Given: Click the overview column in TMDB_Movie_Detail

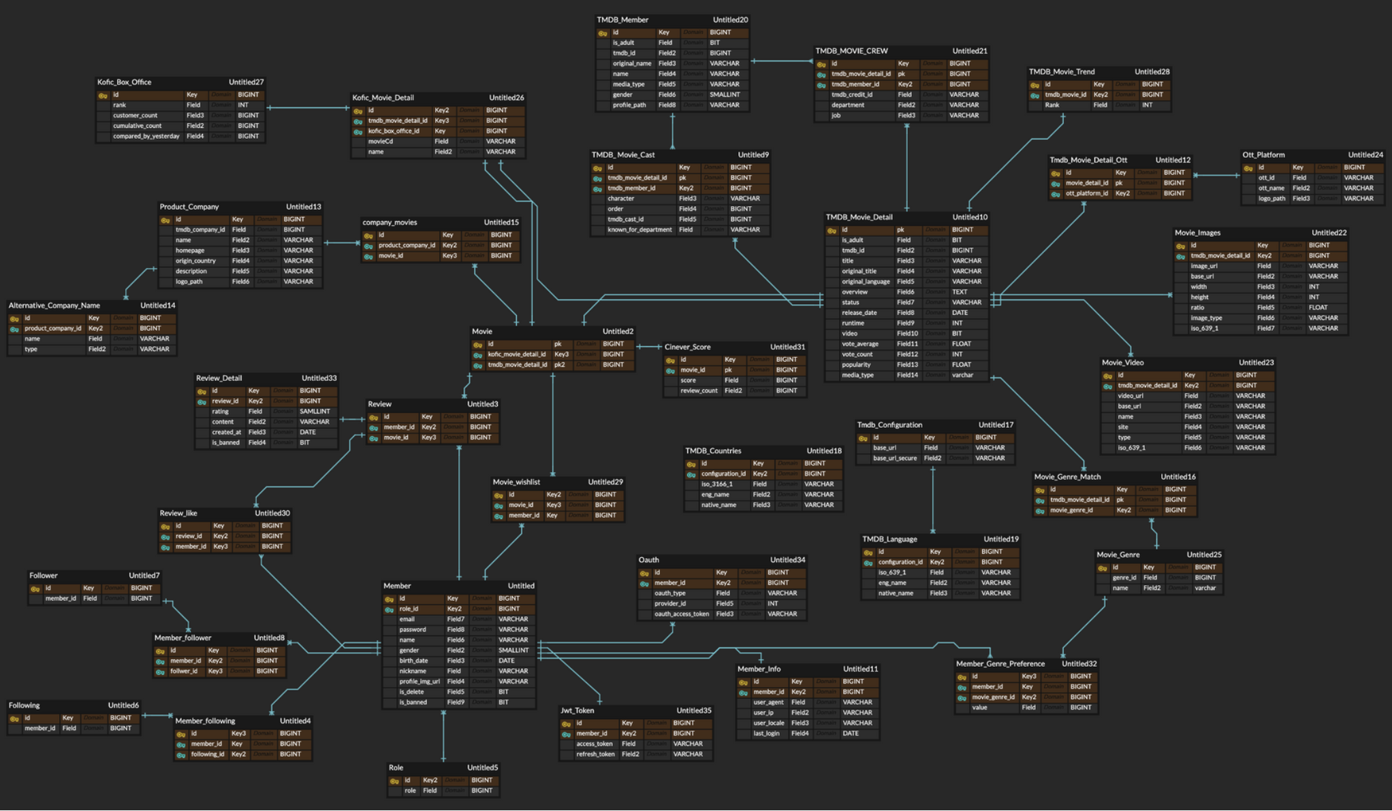Looking at the screenshot, I should 854,293.
